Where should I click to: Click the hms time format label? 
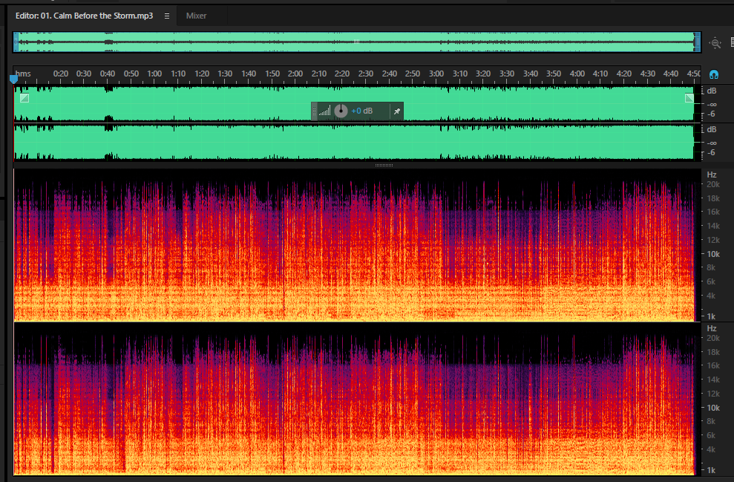coord(23,74)
